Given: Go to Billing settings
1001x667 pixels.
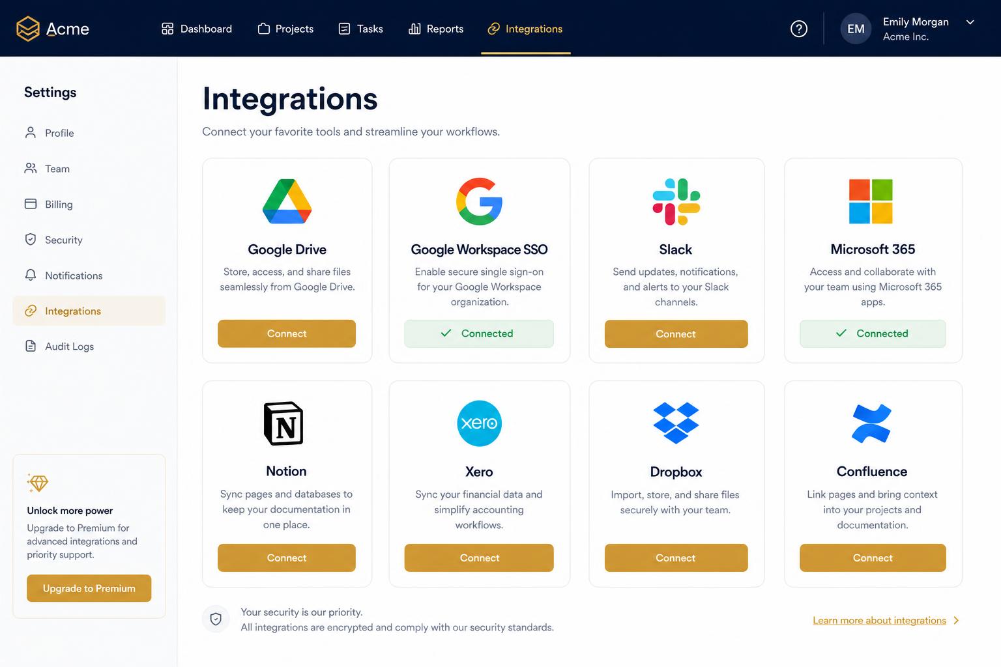Looking at the screenshot, I should pos(89,204).
